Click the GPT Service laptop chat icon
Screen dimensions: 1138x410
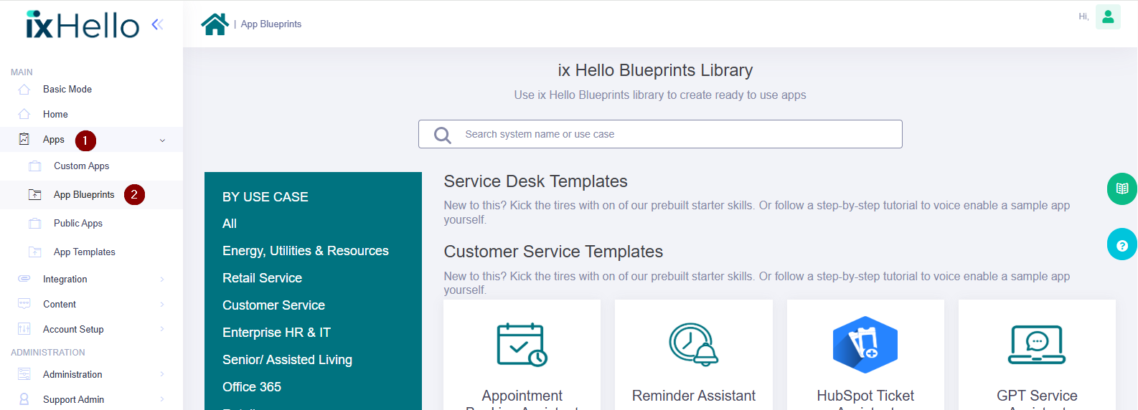[x=1037, y=345]
